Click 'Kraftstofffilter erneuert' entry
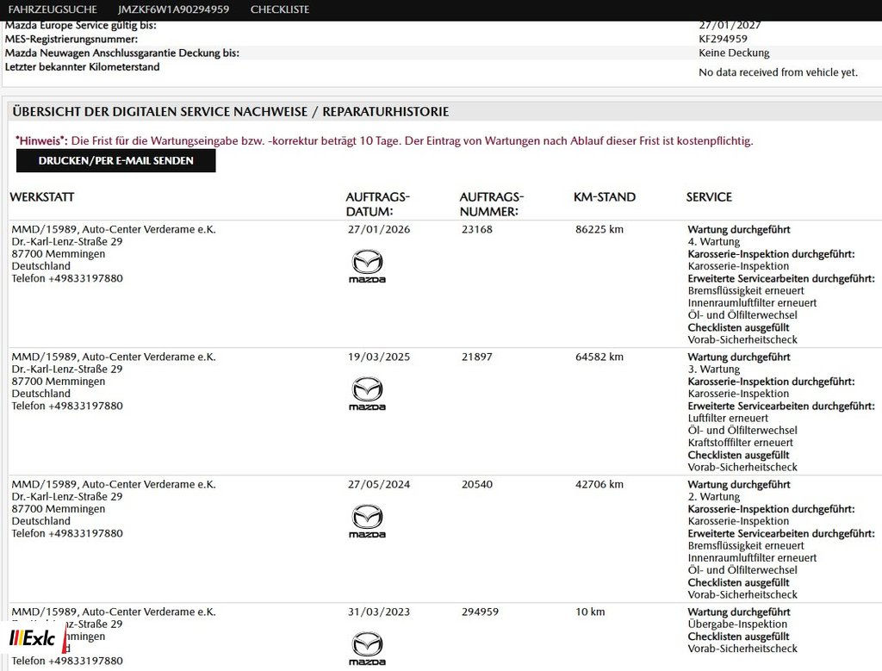This screenshot has width=882, height=671. [740, 443]
